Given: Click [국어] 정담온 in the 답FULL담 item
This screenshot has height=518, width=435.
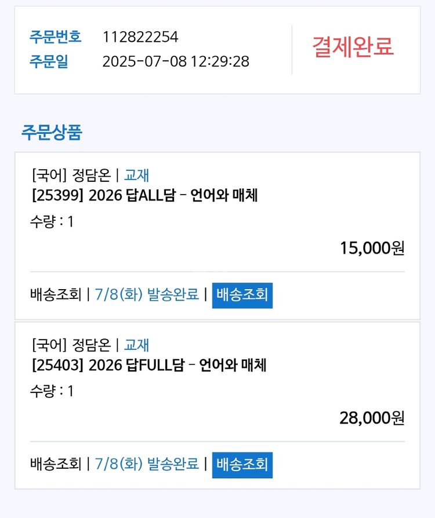Looking at the screenshot, I should [71, 345].
